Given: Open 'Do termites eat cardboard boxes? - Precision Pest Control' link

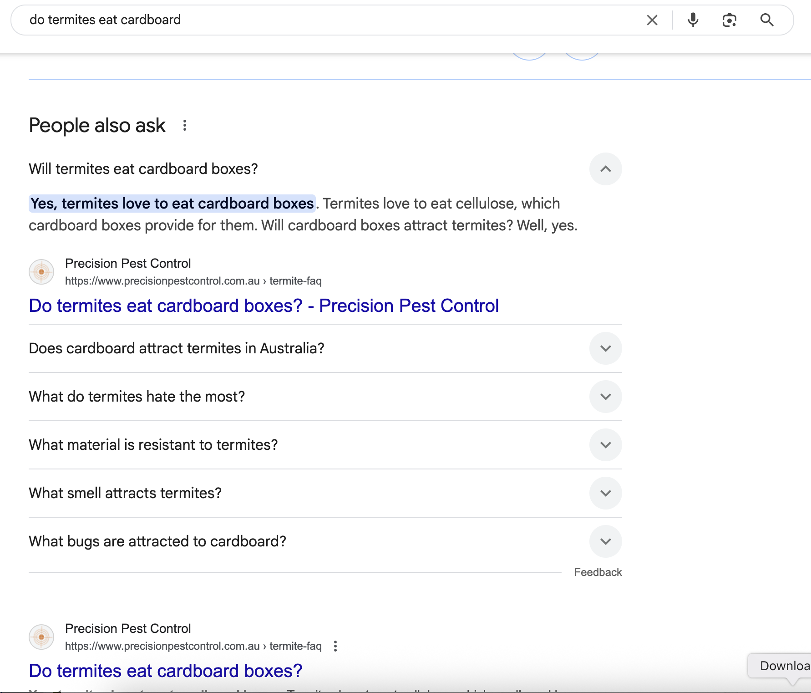Looking at the screenshot, I should tap(264, 306).
